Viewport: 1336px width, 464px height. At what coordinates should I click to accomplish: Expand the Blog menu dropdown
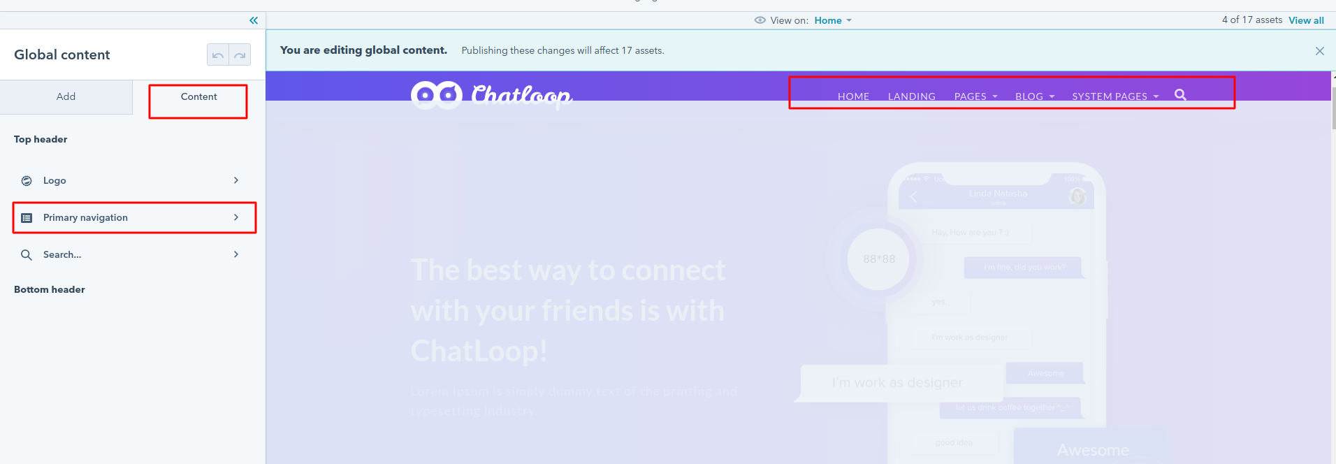[1034, 96]
